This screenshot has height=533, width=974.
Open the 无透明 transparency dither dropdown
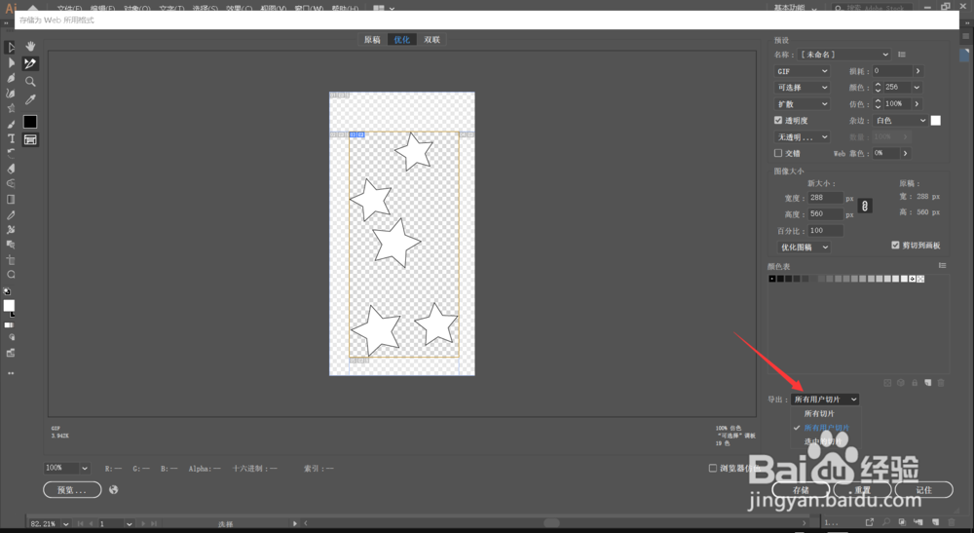pos(802,136)
